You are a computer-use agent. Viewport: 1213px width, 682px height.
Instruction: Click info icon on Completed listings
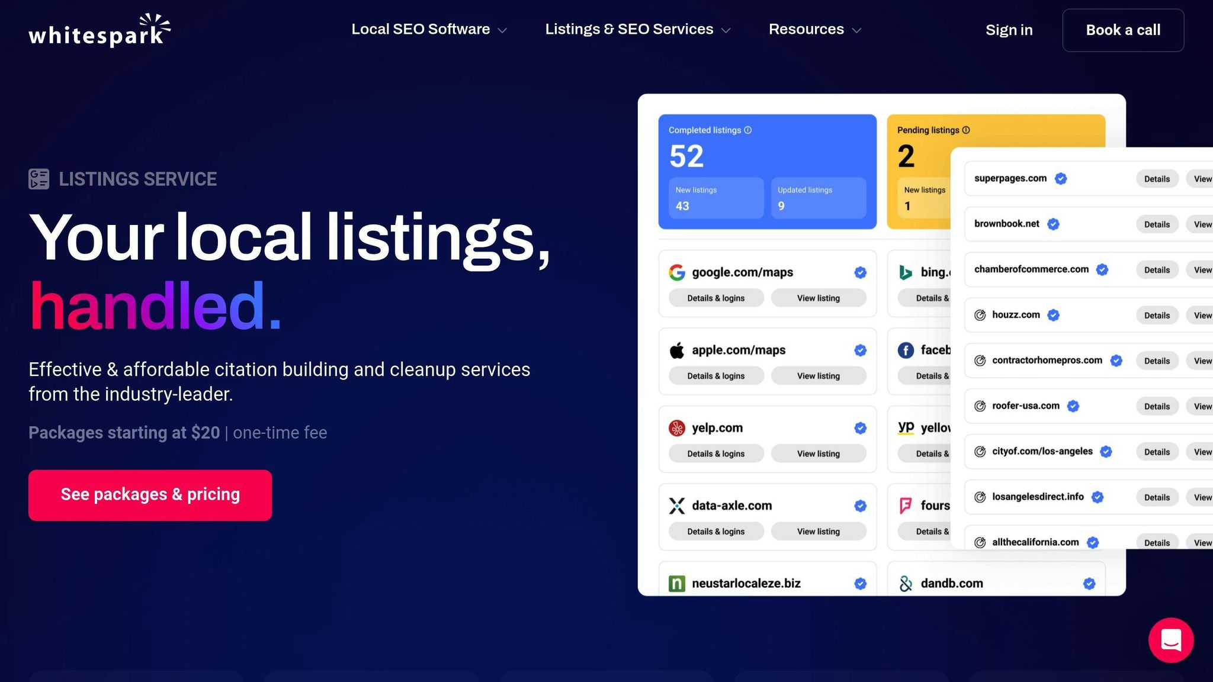coord(748,130)
